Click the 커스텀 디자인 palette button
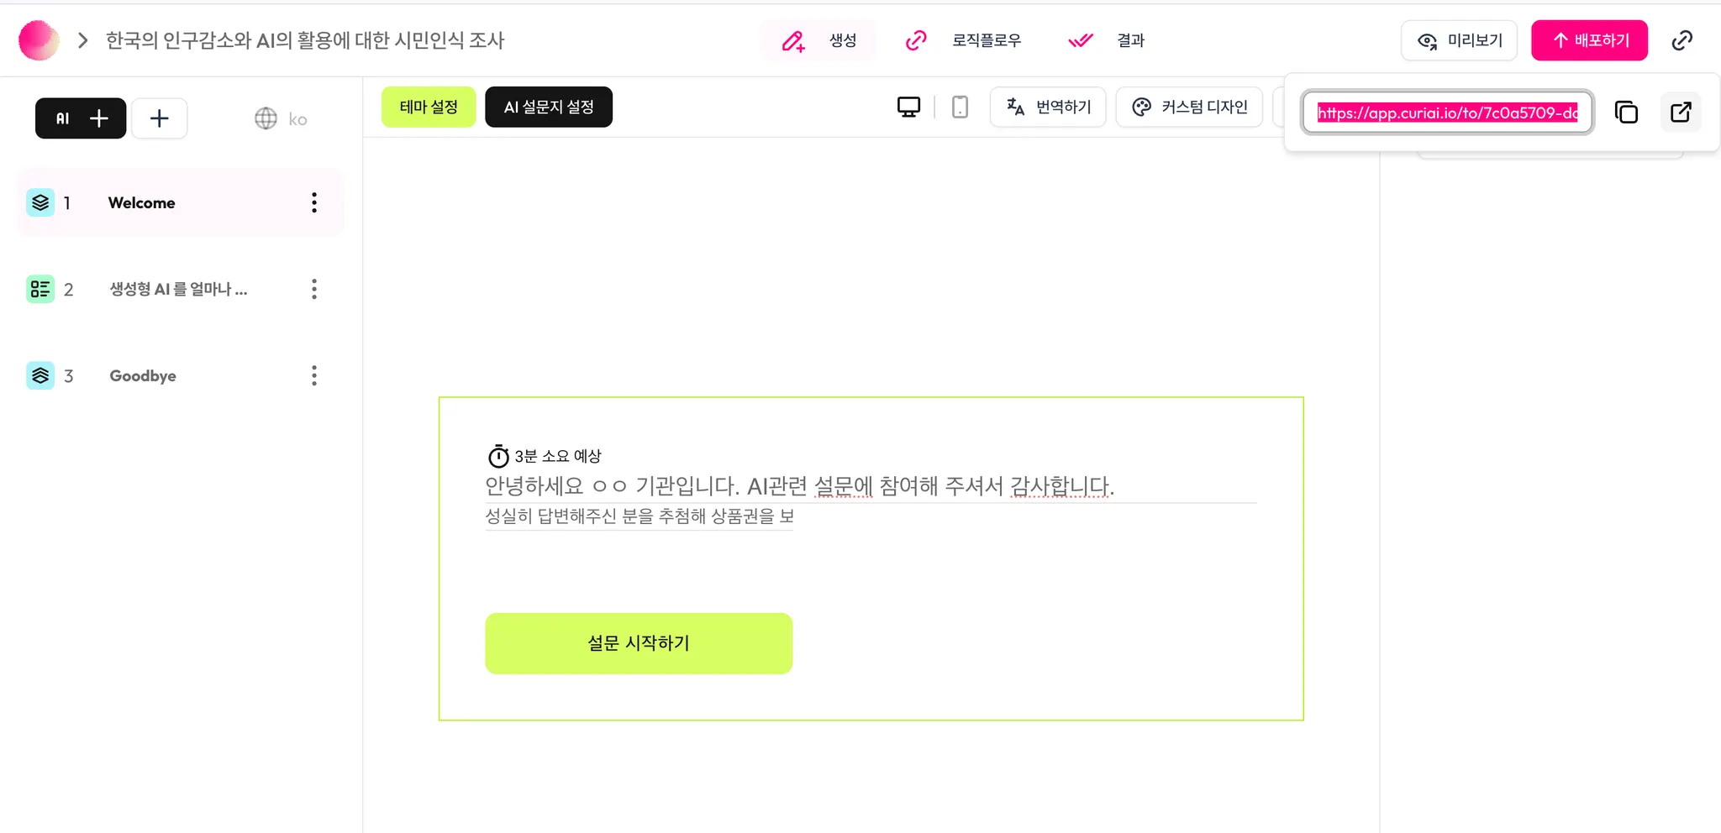This screenshot has height=833, width=1721. pos(1189,107)
